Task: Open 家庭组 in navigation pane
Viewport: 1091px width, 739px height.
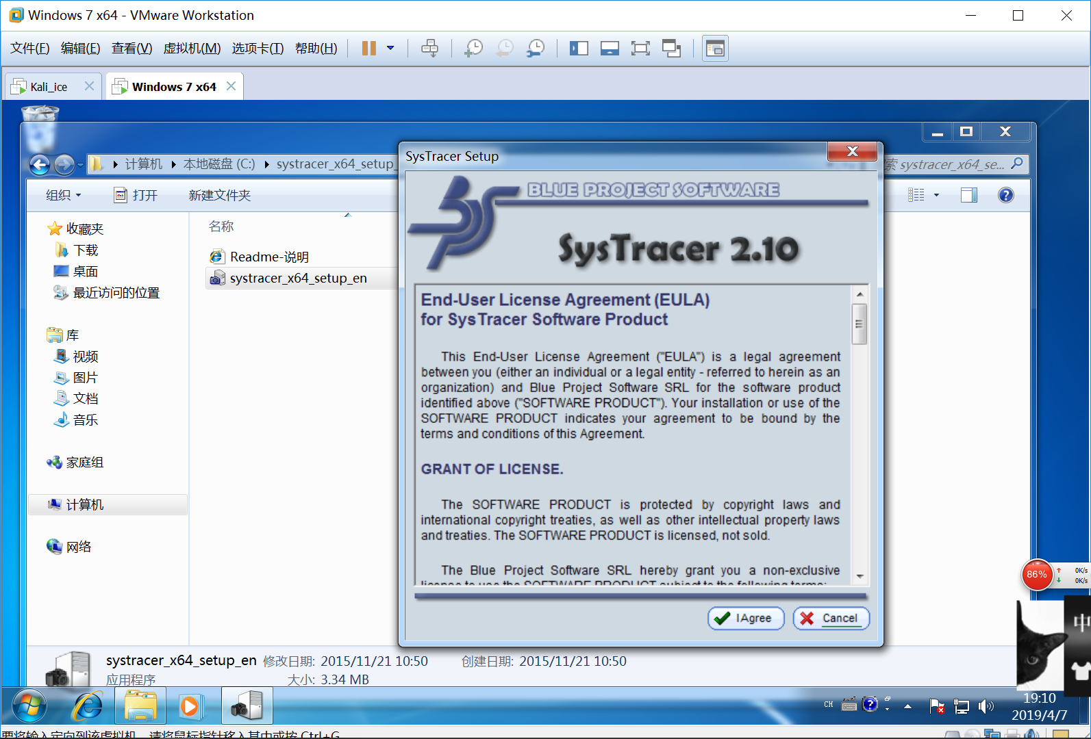Action: (x=75, y=463)
